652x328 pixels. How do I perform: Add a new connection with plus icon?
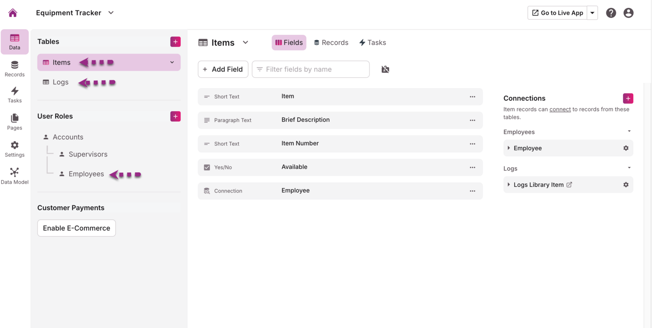point(628,99)
